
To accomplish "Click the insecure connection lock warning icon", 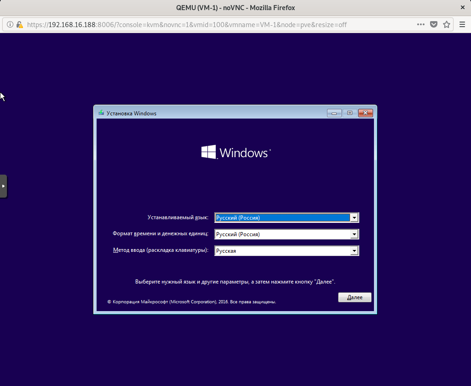I will pos(19,25).
